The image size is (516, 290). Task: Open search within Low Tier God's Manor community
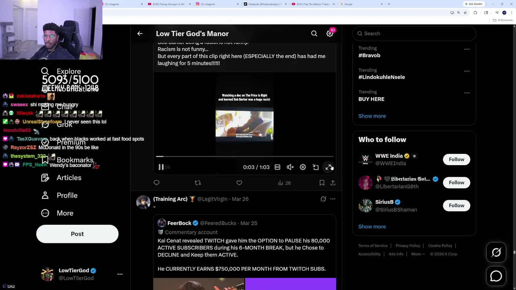(314, 34)
